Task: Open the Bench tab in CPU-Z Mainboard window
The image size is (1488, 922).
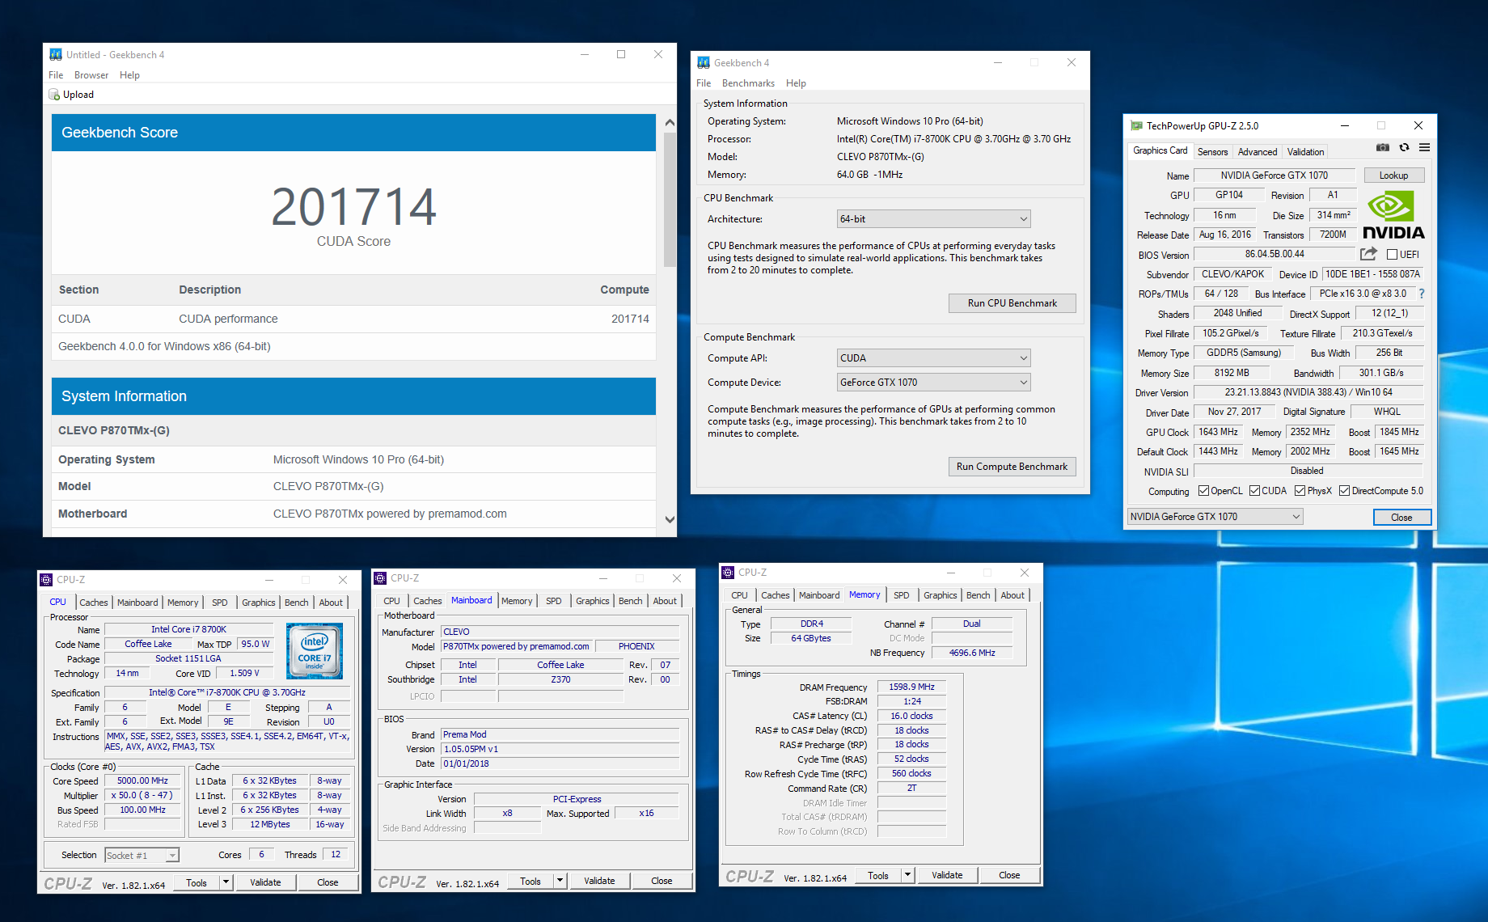Action: coord(630,601)
